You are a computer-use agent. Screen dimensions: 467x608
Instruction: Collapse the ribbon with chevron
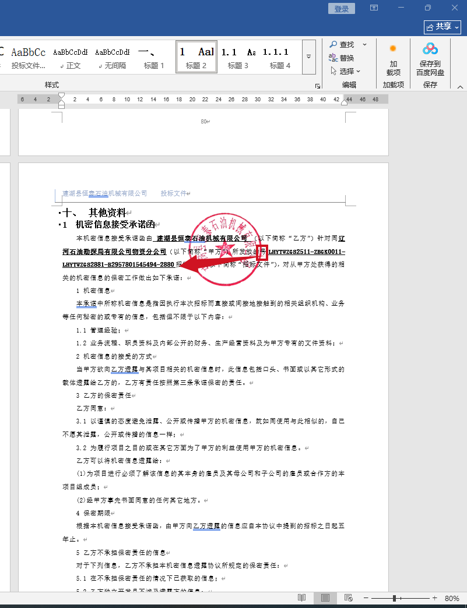point(460,87)
